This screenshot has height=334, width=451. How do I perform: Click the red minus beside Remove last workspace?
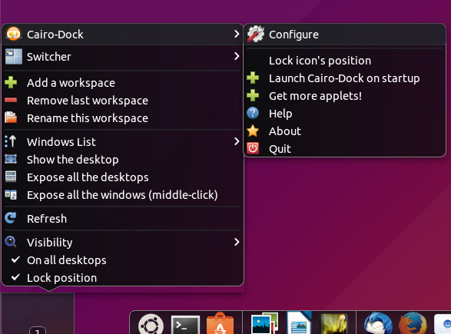11,100
